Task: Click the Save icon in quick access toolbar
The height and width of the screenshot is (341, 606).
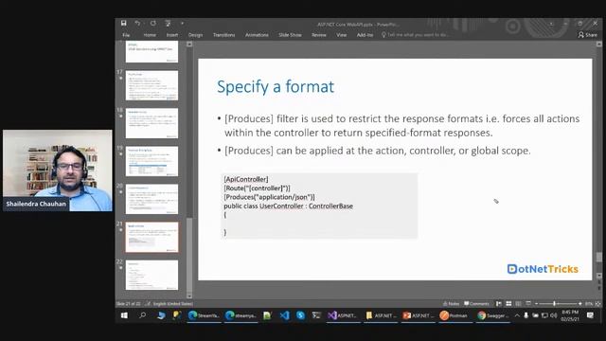Action: click(x=124, y=23)
